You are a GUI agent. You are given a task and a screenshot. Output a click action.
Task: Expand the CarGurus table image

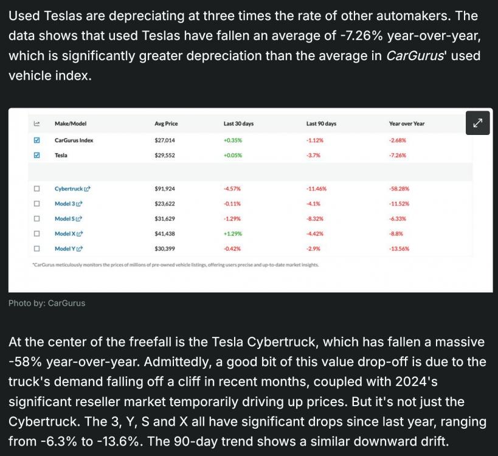[x=477, y=123]
